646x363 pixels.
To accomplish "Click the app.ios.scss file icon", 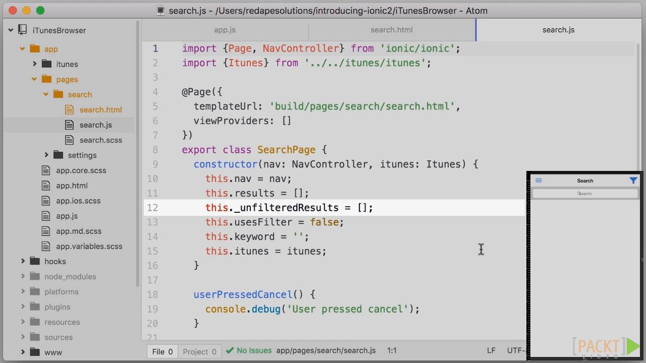I will coord(46,200).
